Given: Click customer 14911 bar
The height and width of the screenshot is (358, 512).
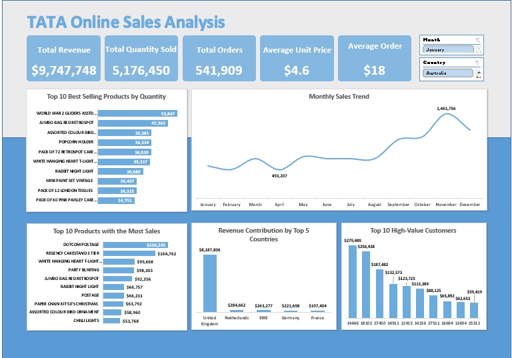Looking at the screenshot, I should click(x=393, y=301).
